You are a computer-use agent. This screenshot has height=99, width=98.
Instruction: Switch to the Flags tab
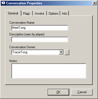(x=27, y=14)
